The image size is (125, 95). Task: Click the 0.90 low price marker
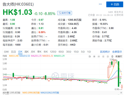[x=117, y=89]
